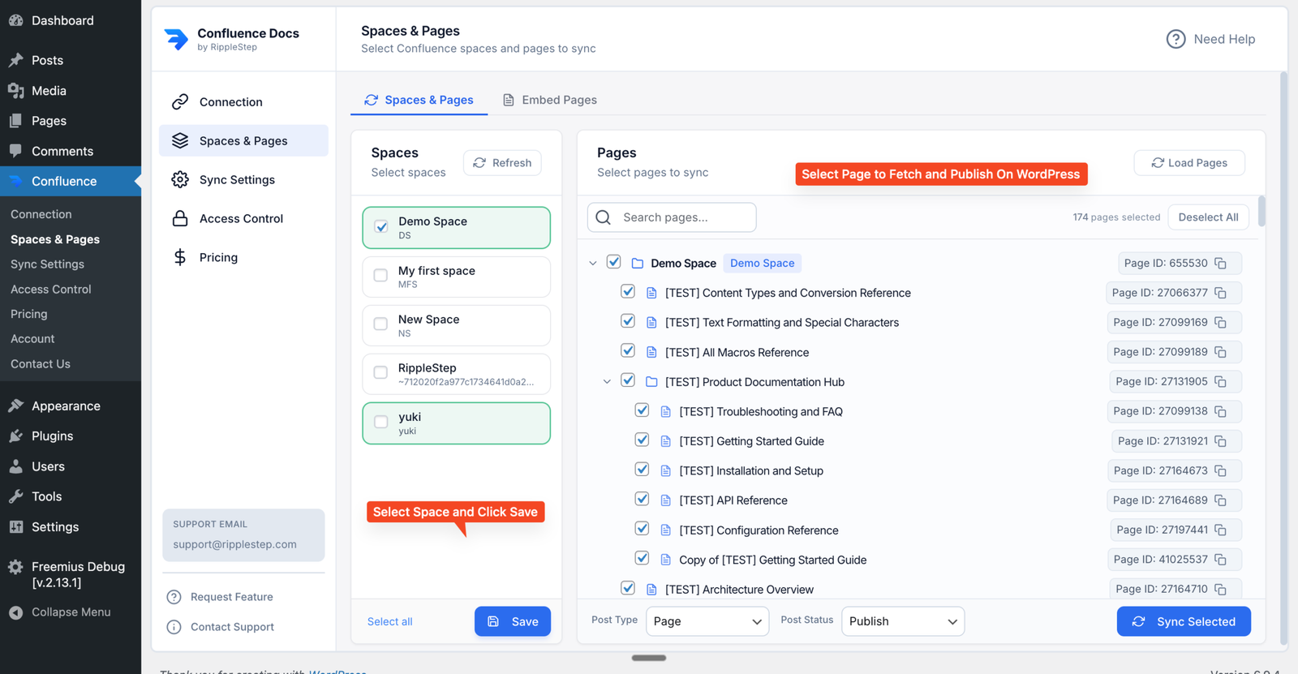Copy Page ID 27164689
Screen dimensions: 1298x674
pyautogui.click(x=1220, y=500)
